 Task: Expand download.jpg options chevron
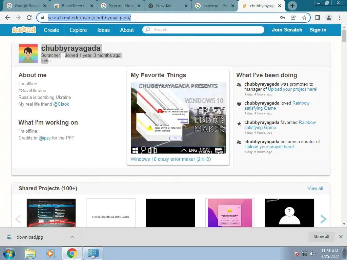[x=72, y=237]
